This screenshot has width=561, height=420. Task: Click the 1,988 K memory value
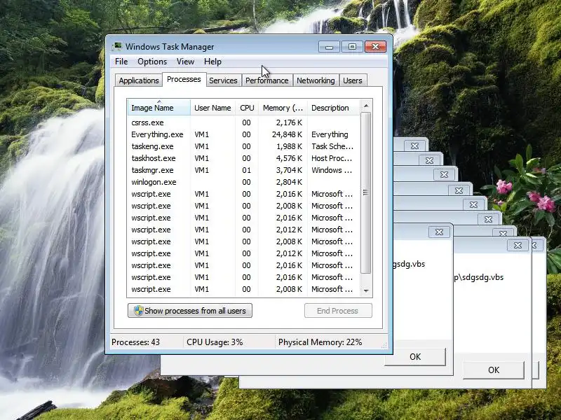pos(289,146)
